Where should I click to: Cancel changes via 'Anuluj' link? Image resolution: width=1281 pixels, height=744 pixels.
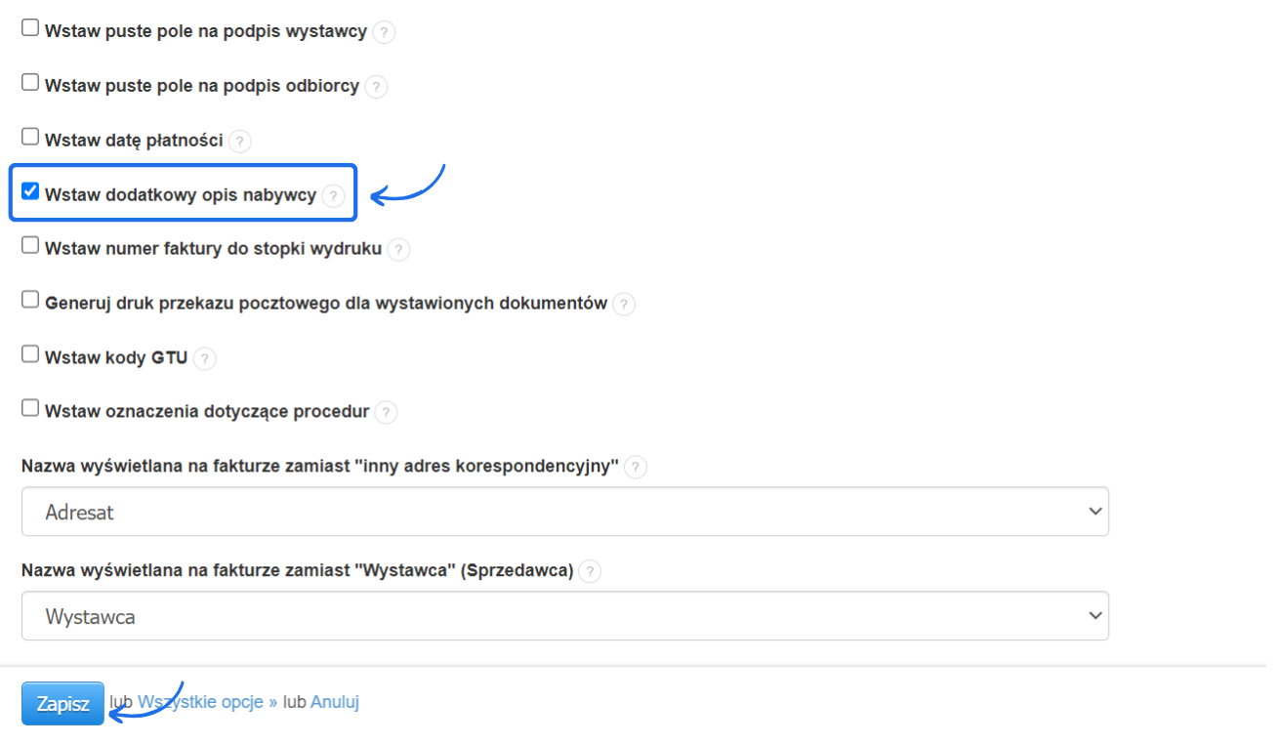(x=335, y=702)
